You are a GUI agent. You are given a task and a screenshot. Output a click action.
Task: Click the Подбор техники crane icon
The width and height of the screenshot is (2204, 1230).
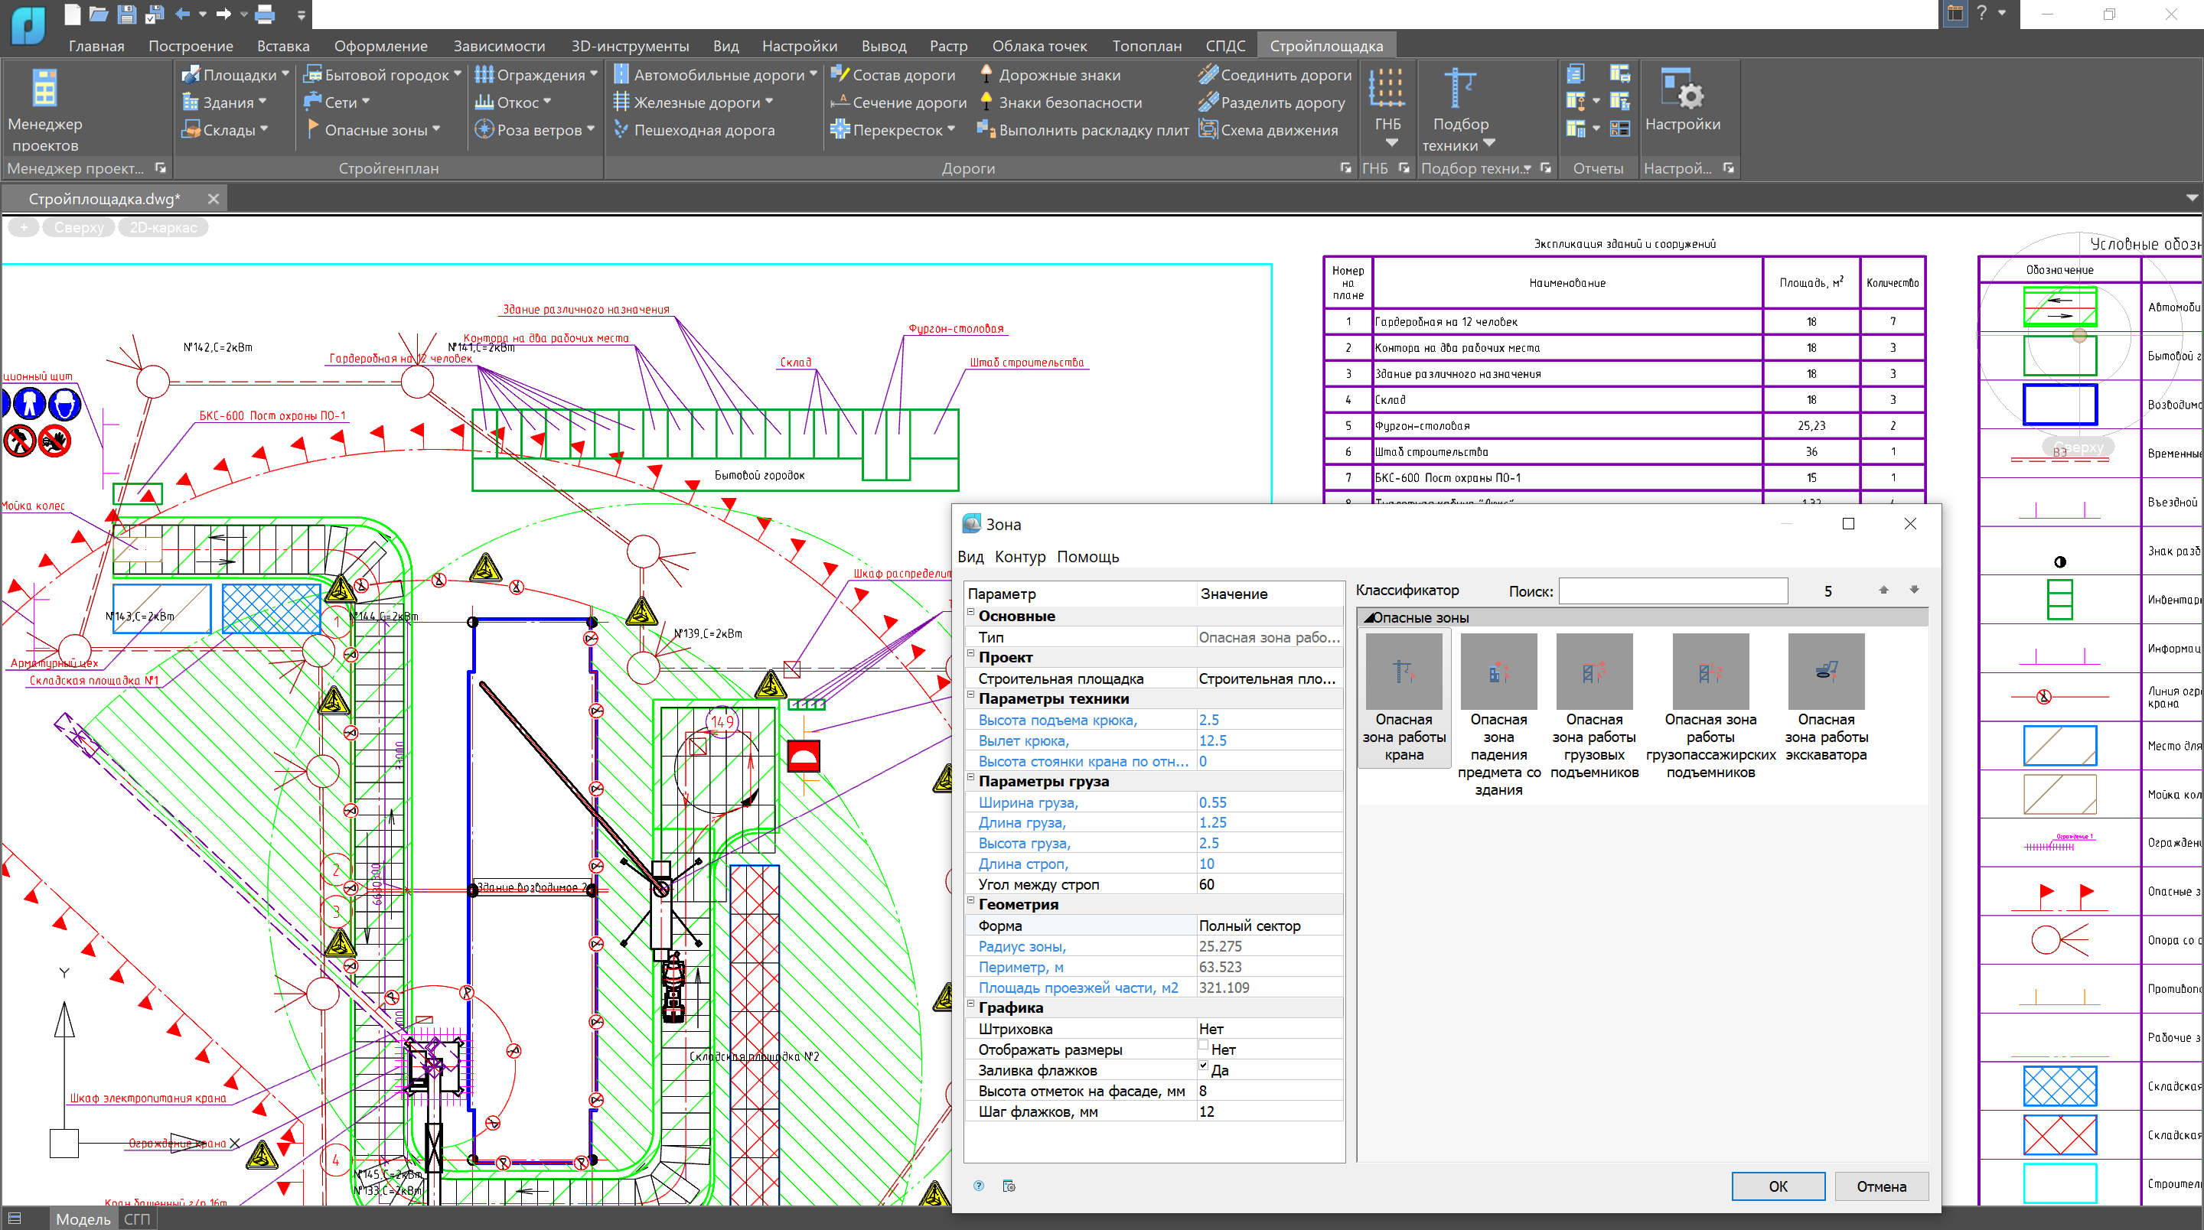point(1459,89)
